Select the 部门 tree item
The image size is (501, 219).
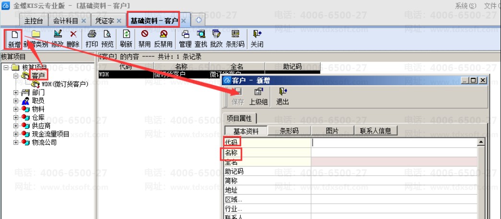pyautogui.click(x=38, y=92)
